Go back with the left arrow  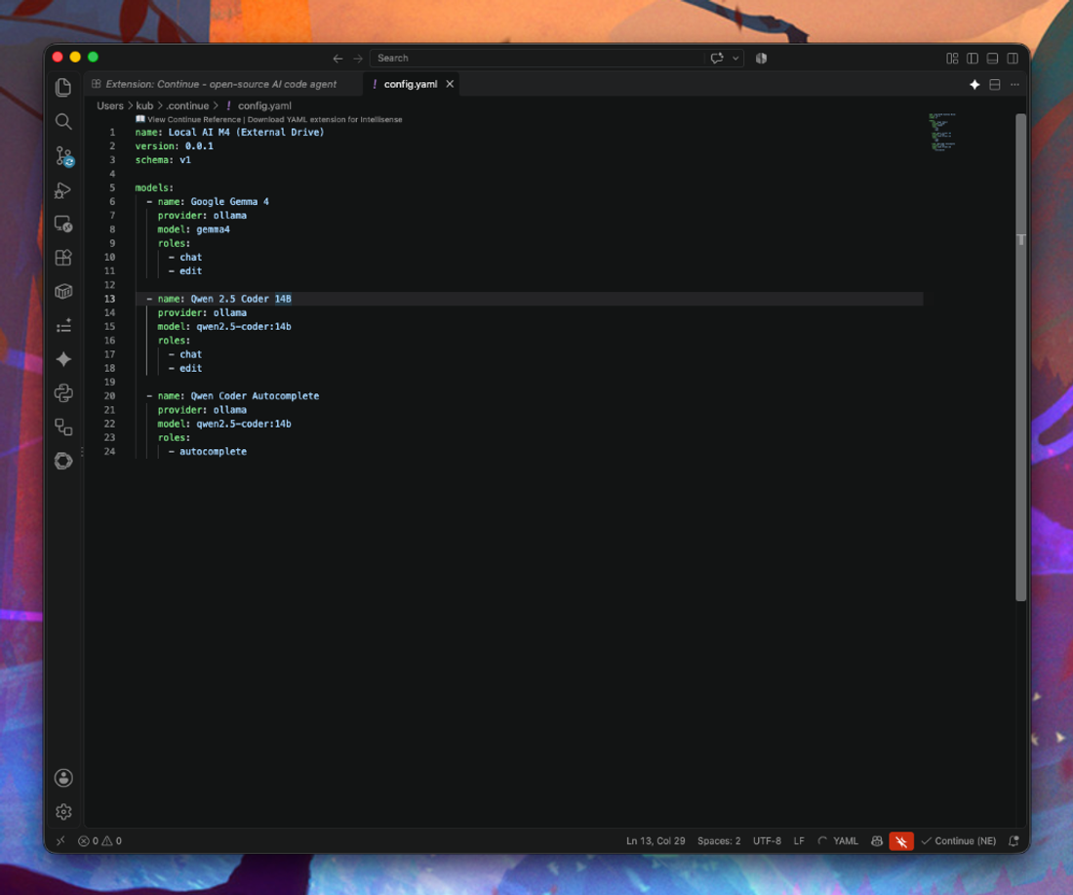[x=338, y=59]
